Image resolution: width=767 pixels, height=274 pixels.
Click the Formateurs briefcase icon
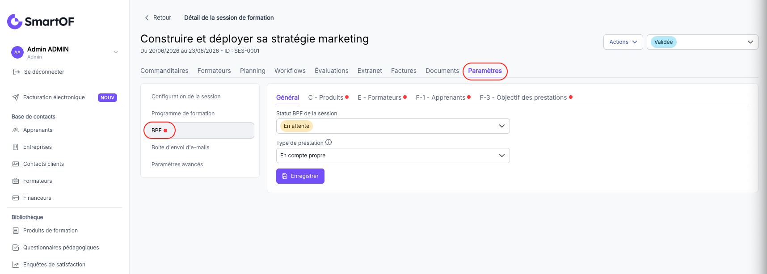[x=16, y=181]
